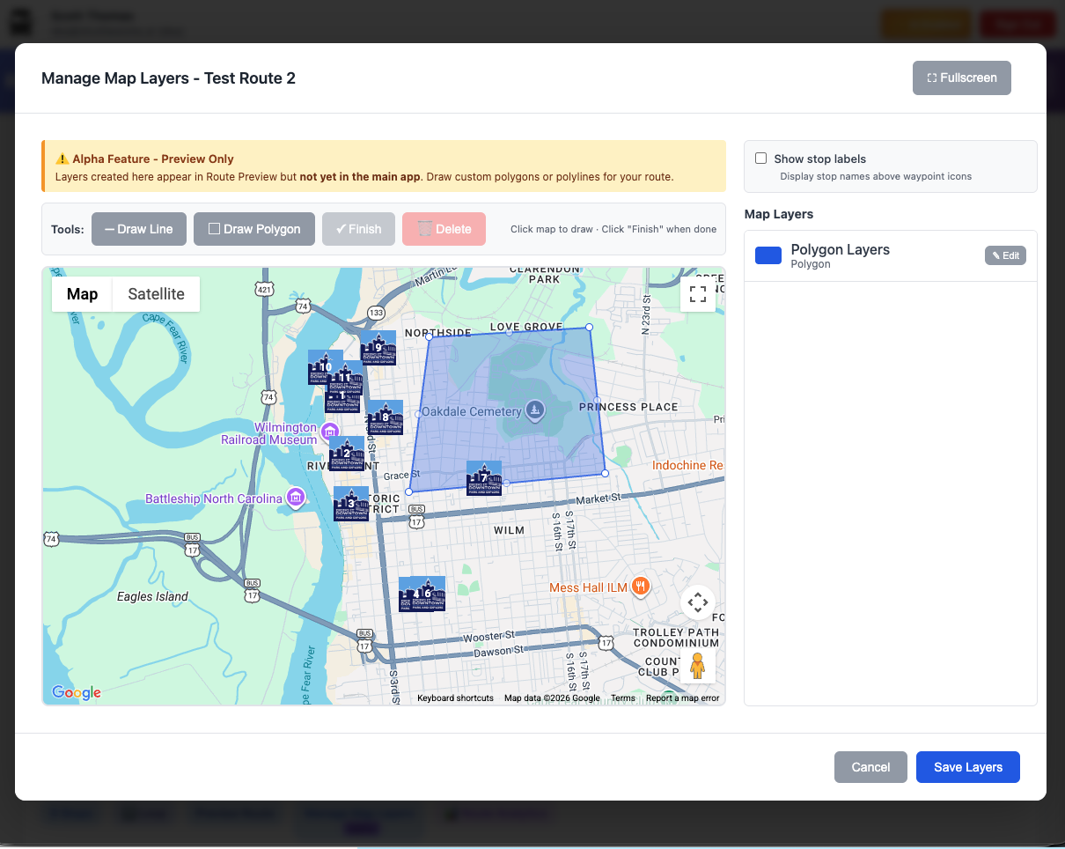The image size is (1065, 849).
Task: Click the blue Polygon Layers color swatch
Action: pyautogui.click(x=768, y=255)
